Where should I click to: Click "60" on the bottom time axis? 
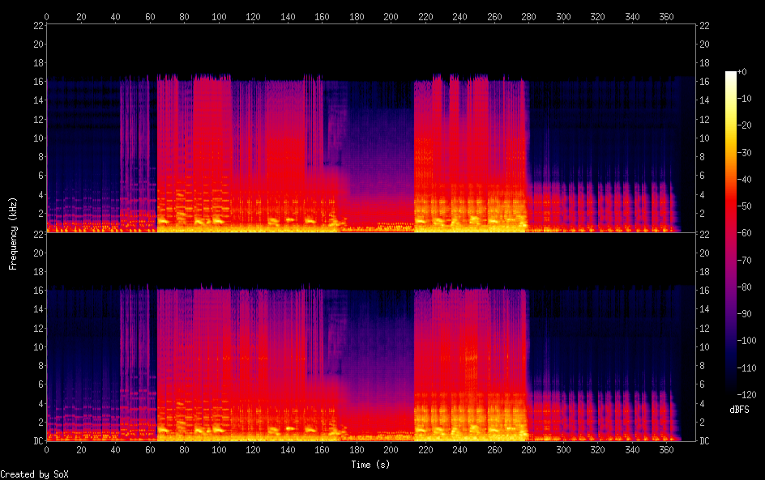point(150,450)
